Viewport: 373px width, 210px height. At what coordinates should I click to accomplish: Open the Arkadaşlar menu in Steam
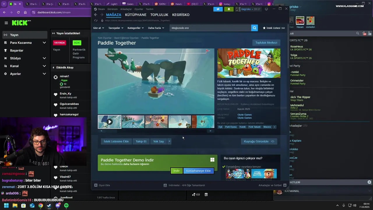(126, 9)
